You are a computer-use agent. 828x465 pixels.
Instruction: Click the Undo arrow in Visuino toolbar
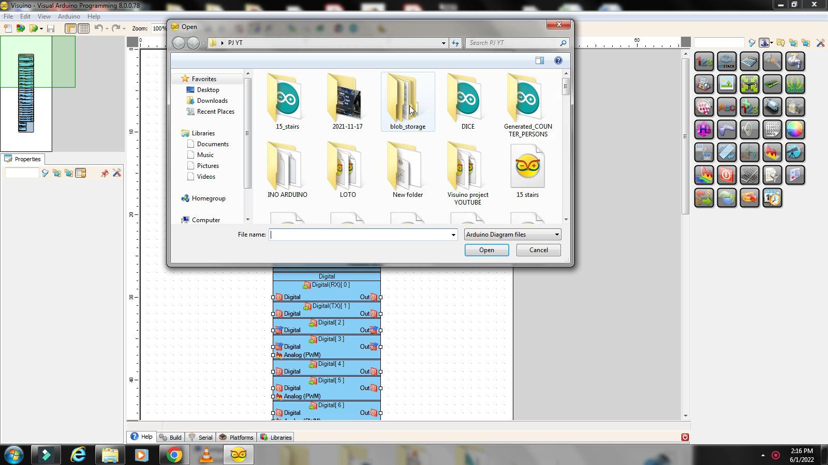point(98,28)
